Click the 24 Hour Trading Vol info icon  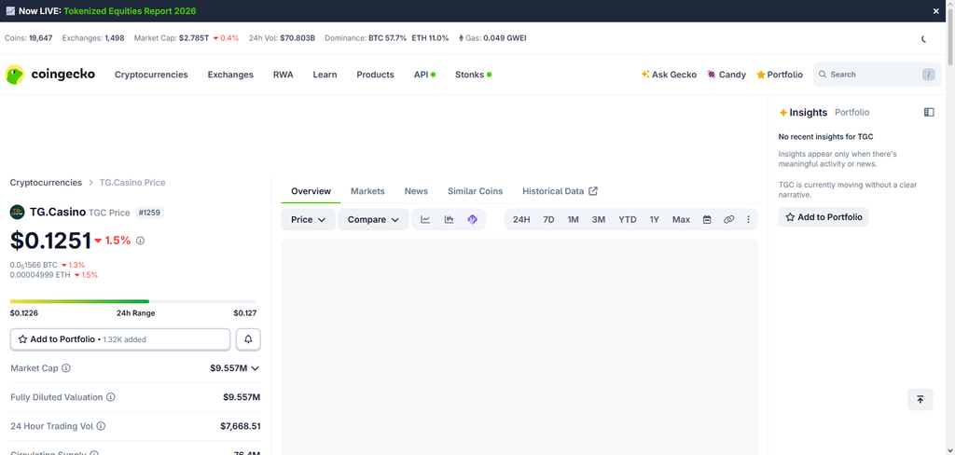pos(101,426)
